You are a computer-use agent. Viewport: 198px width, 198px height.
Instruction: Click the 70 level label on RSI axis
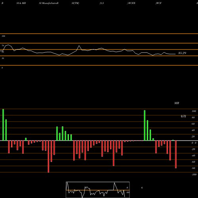pos(3,46)
